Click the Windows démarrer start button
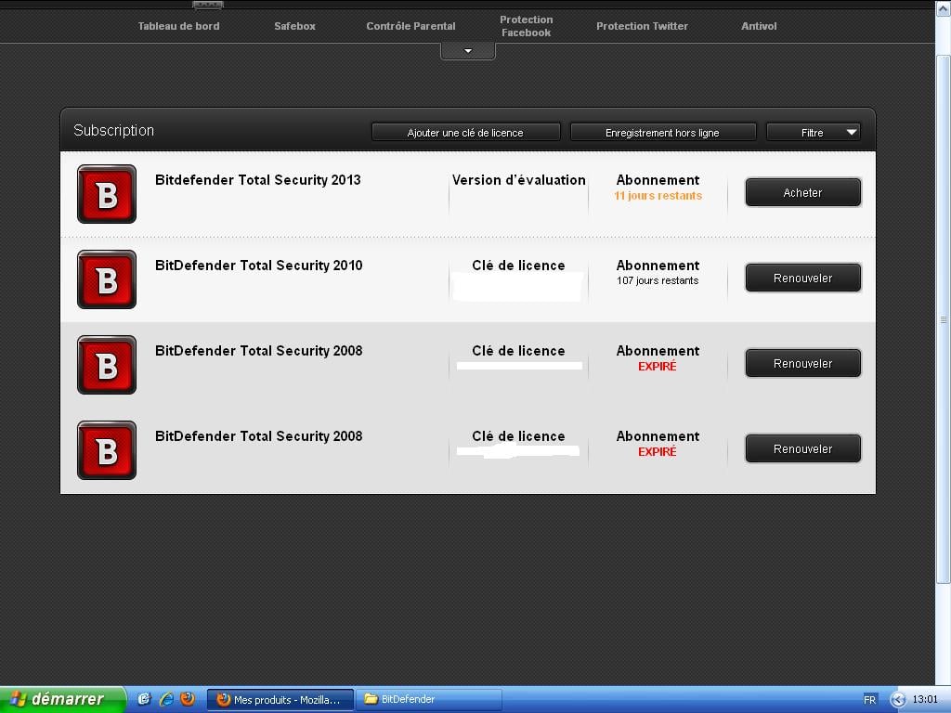This screenshot has width=951, height=713. pyautogui.click(x=62, y=699)
